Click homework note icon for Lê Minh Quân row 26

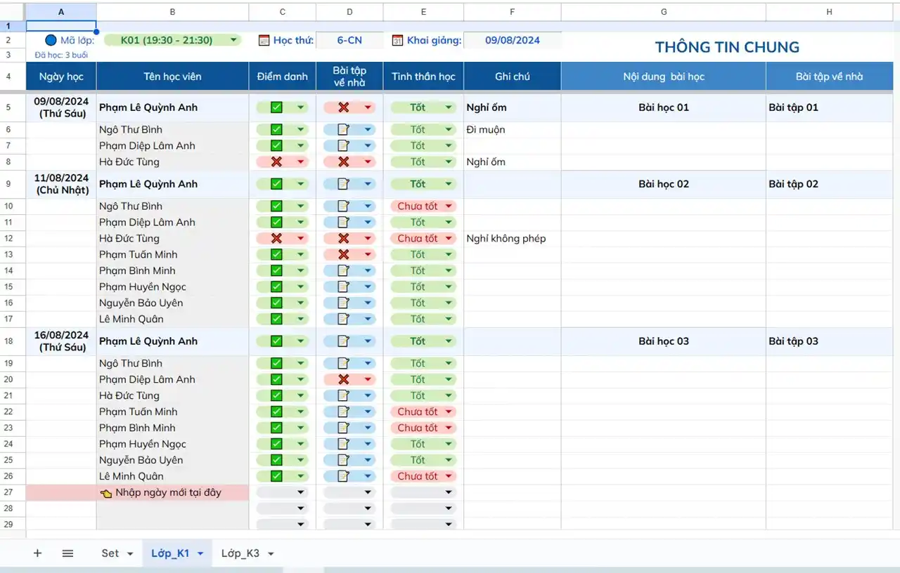[x=343, y=476]
